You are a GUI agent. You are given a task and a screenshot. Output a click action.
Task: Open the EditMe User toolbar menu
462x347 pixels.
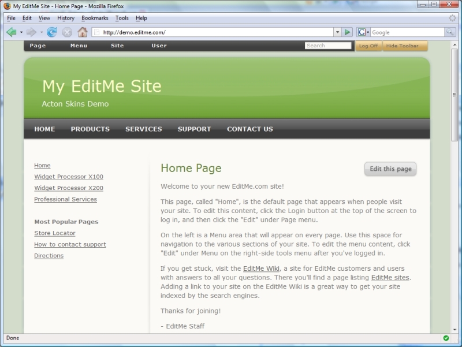click(x=159, y=46)
